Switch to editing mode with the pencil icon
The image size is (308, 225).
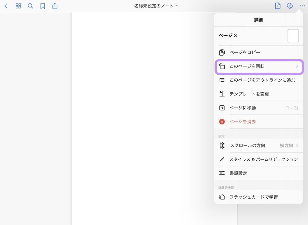tap(290, 6)
